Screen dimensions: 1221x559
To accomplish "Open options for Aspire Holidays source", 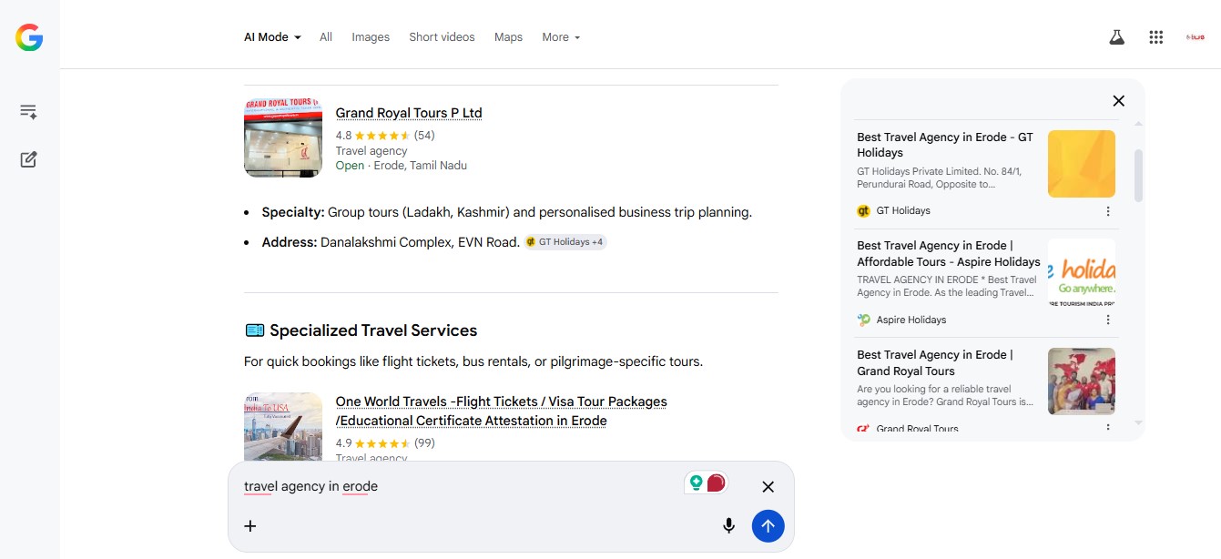I will point(1108,320).
